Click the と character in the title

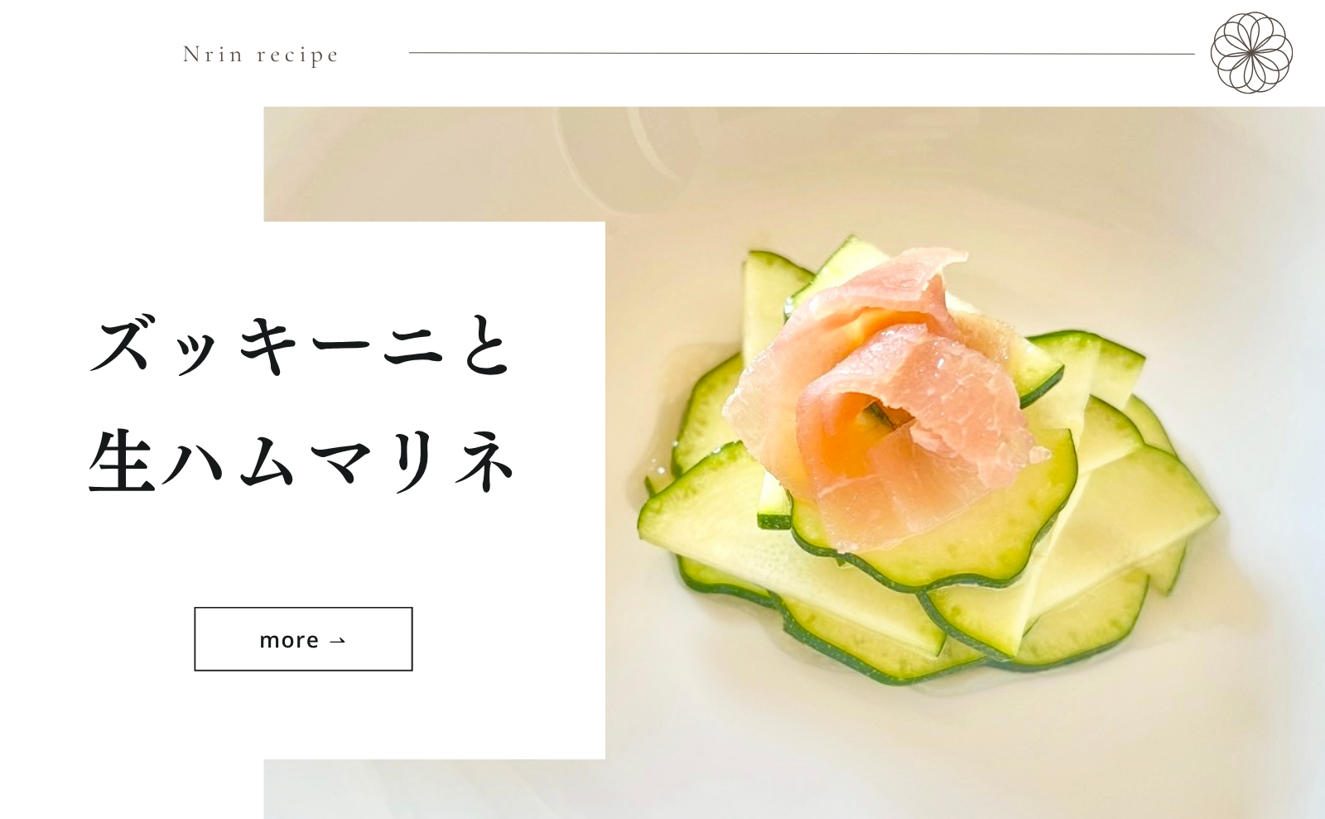coord(484,346)
